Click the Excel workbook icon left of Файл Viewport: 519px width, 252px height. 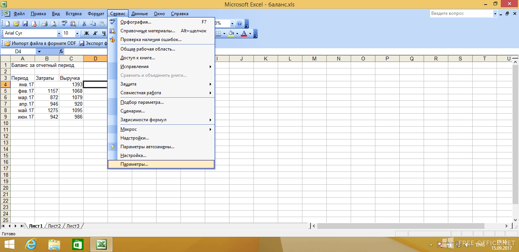[x=7, y=14]
